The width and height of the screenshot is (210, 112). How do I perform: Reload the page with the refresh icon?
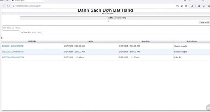8,6
